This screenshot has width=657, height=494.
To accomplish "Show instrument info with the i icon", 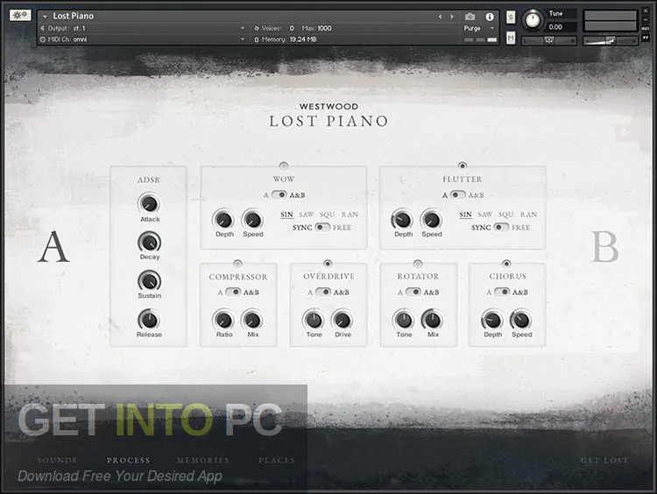I will (x=490, y=17).
